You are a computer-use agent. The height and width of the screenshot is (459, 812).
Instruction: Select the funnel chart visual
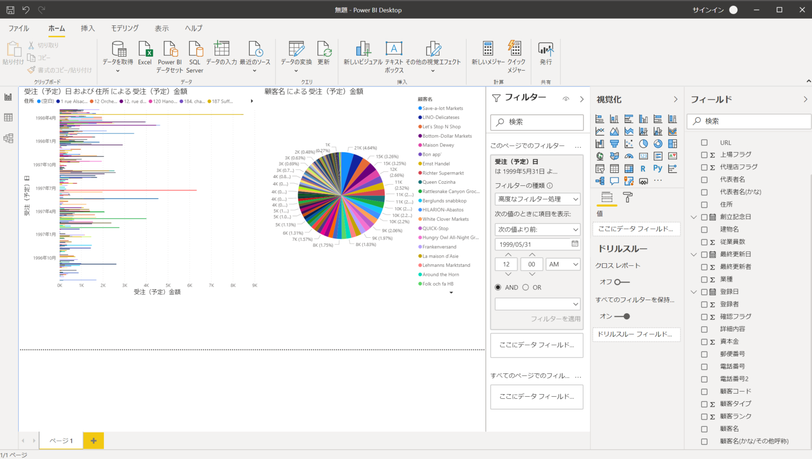(x=614, y=144)
